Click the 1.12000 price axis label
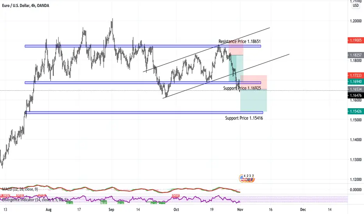Viewport: 364px width, 214px height. tap(356, 179)
